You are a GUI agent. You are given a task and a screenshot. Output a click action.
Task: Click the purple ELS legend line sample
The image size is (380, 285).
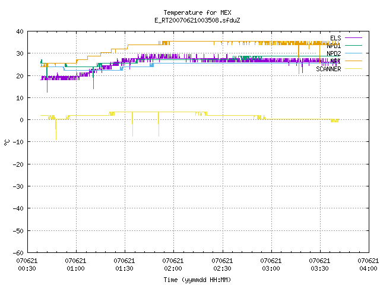pos(353,38)
